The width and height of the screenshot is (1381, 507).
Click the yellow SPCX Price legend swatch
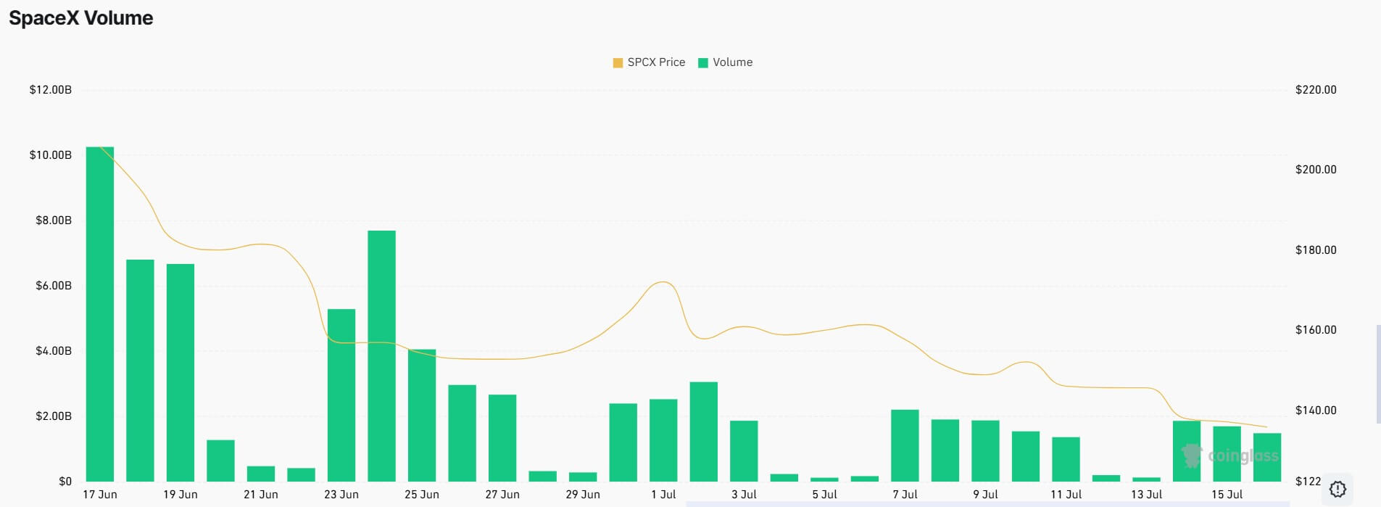pos(618,63)
